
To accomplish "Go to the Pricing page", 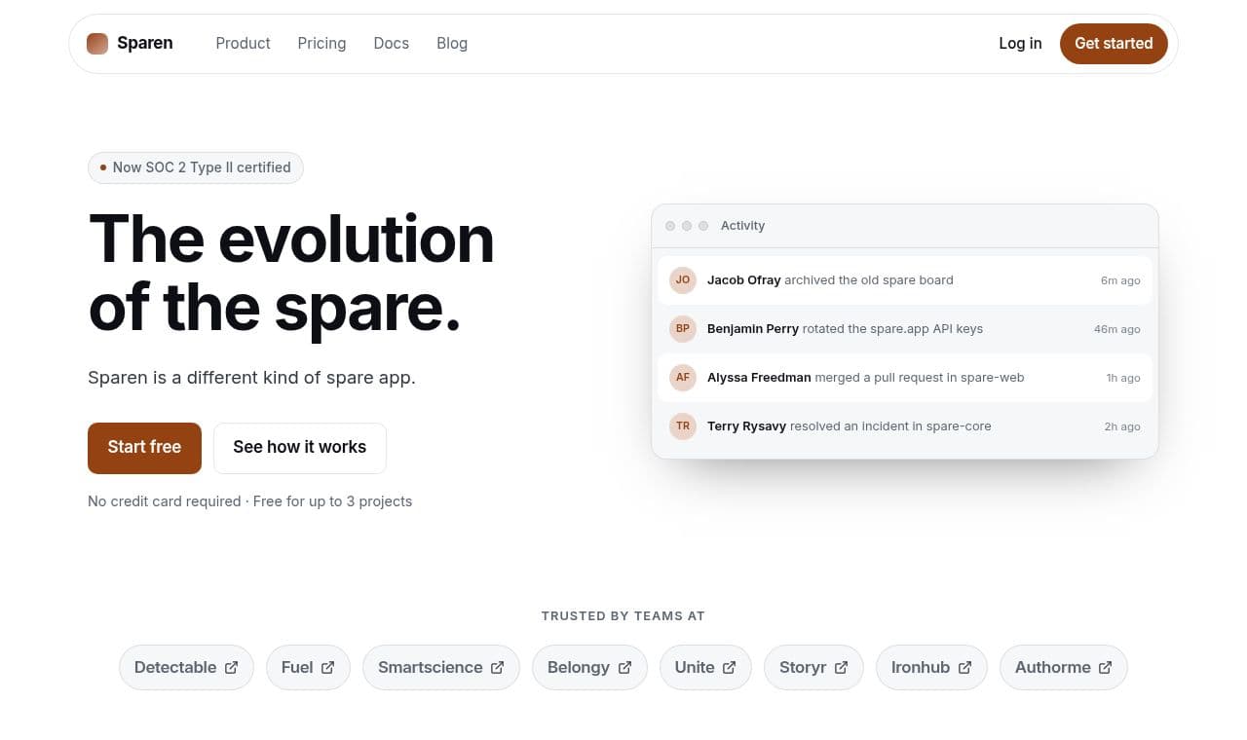I will (321, 44).
